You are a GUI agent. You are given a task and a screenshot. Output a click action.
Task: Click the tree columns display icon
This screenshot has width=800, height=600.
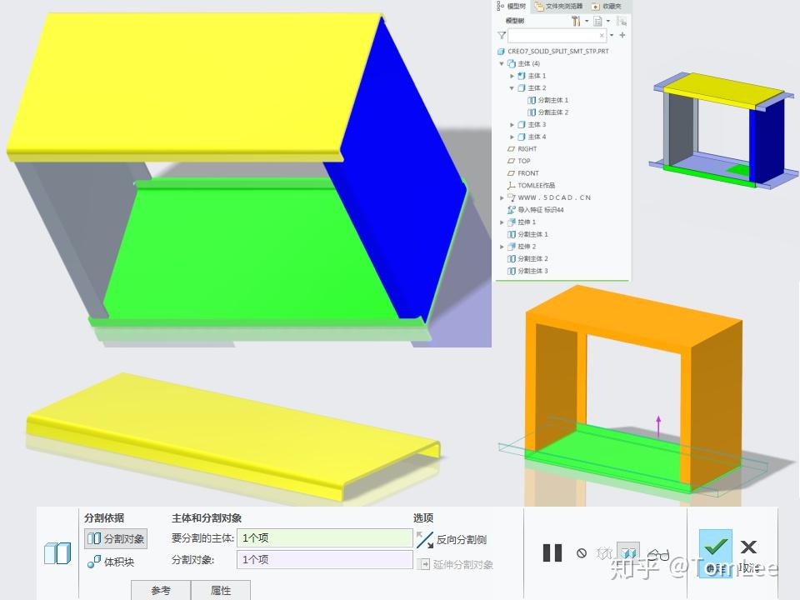tap(598, 21)
